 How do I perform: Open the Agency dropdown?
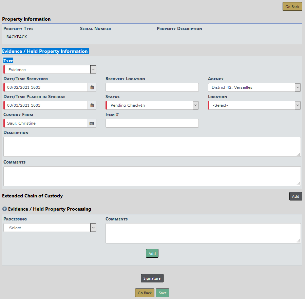254,87
